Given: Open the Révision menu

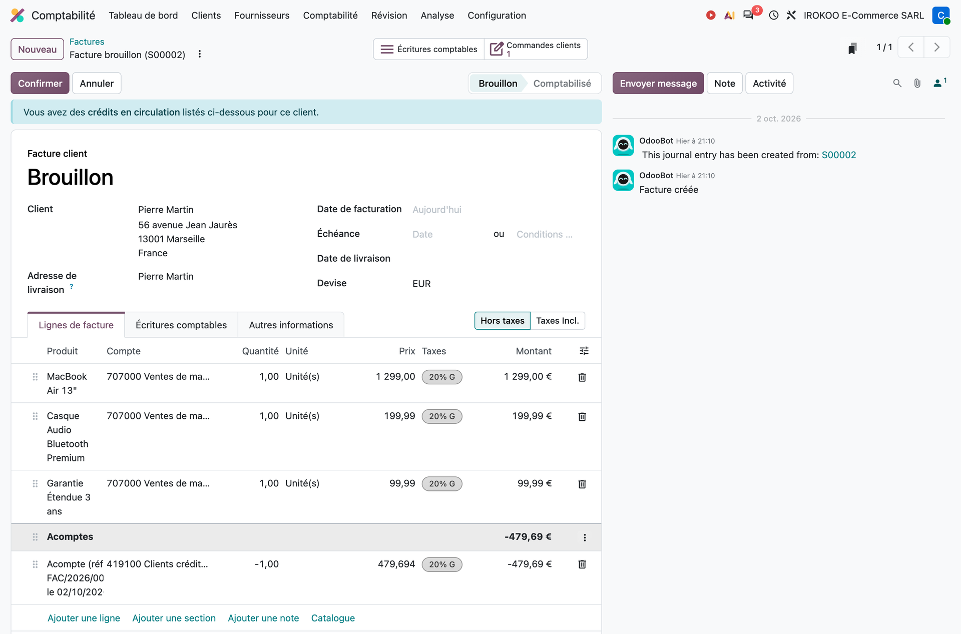Looking at the screenshot, I should [x=389, y=16].
